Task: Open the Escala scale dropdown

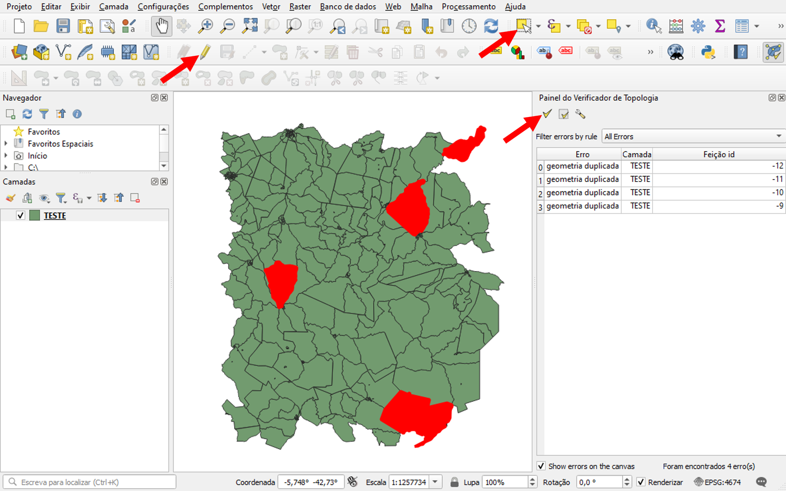Action: tap(435, 482)
